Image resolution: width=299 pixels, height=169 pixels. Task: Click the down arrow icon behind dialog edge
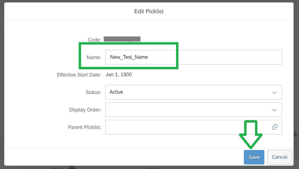pyautogui.click(x=295, y=134)
